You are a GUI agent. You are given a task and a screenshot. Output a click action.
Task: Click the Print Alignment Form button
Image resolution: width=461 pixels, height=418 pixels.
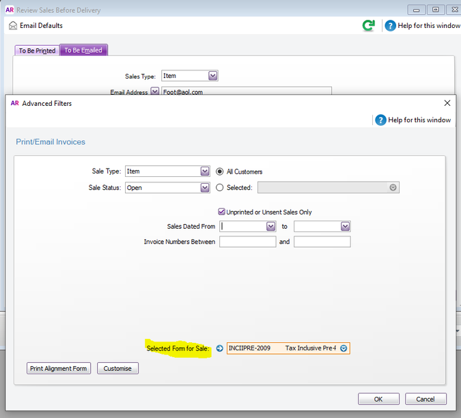[x=59, y=368]
